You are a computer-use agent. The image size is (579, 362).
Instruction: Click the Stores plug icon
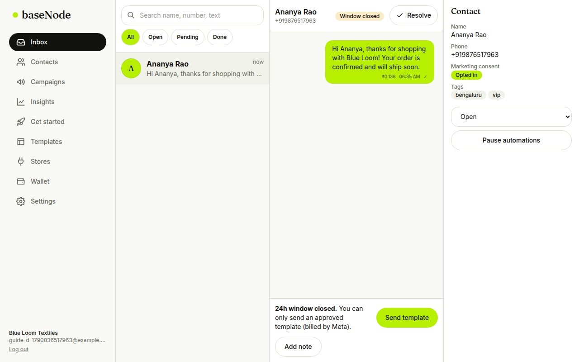[21, 162]
